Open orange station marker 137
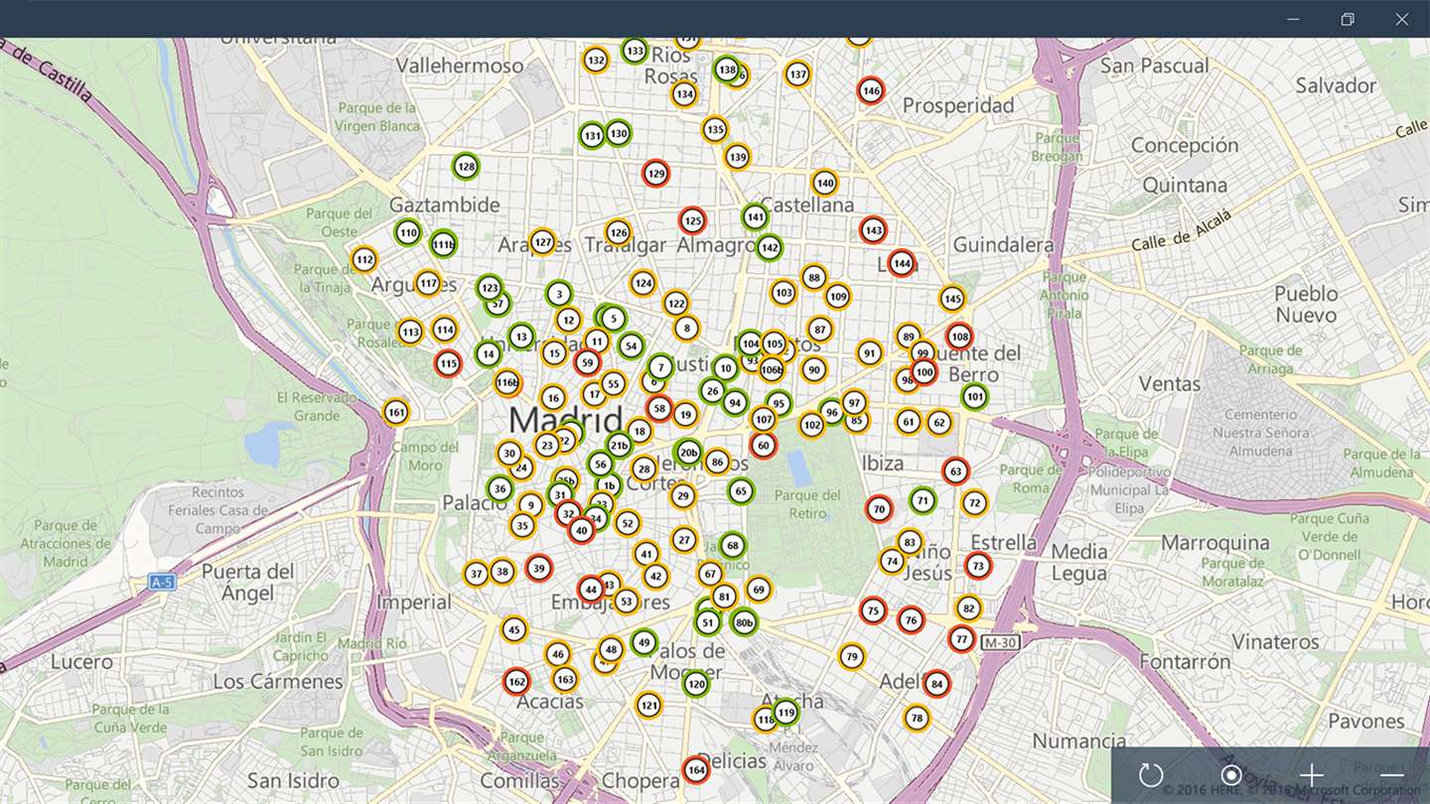Image resolution: width=1430 pixels, height=804 pixels. click(x=797, y=73)
